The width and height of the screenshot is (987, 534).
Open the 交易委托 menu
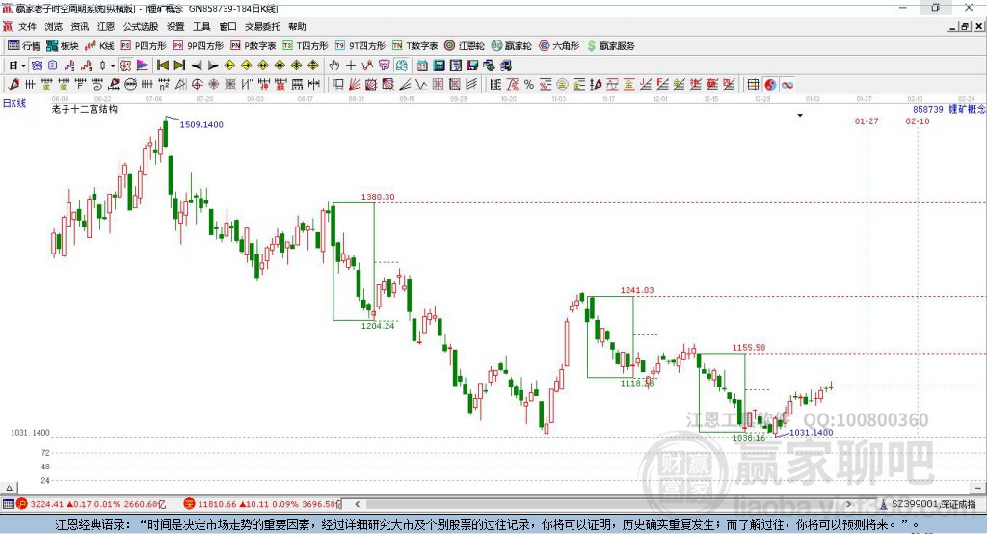point(262,26)
